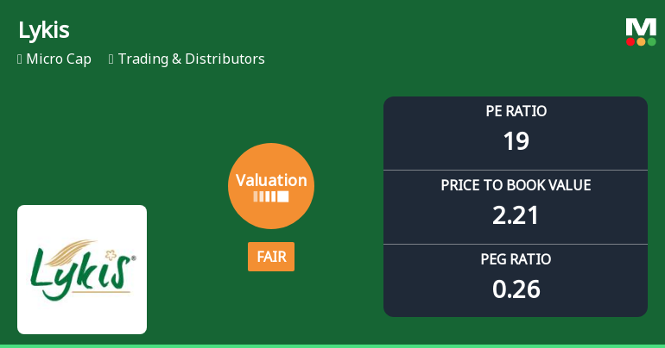
Task: Click the PE ratio value 19
Action: coord(516,141)
